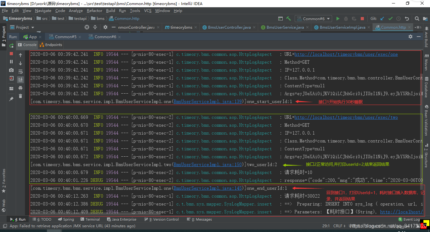Hide the Project panel with minus icon
430x232 pixels.
tap(113, 27)
